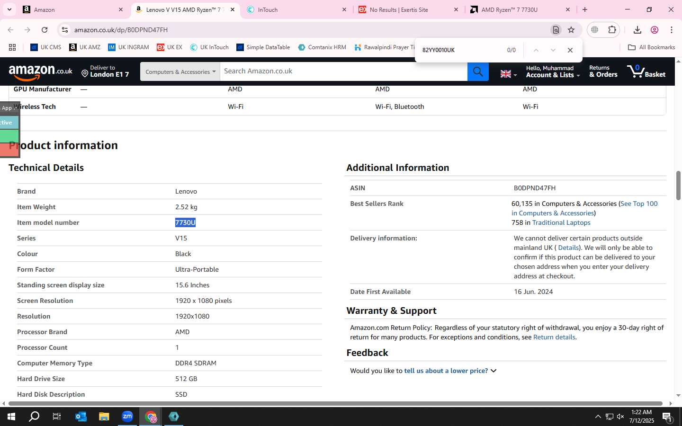Open File Explorer from taskbar
The image size is (682, 426).
pyautogui.click(x=104, y=417)
